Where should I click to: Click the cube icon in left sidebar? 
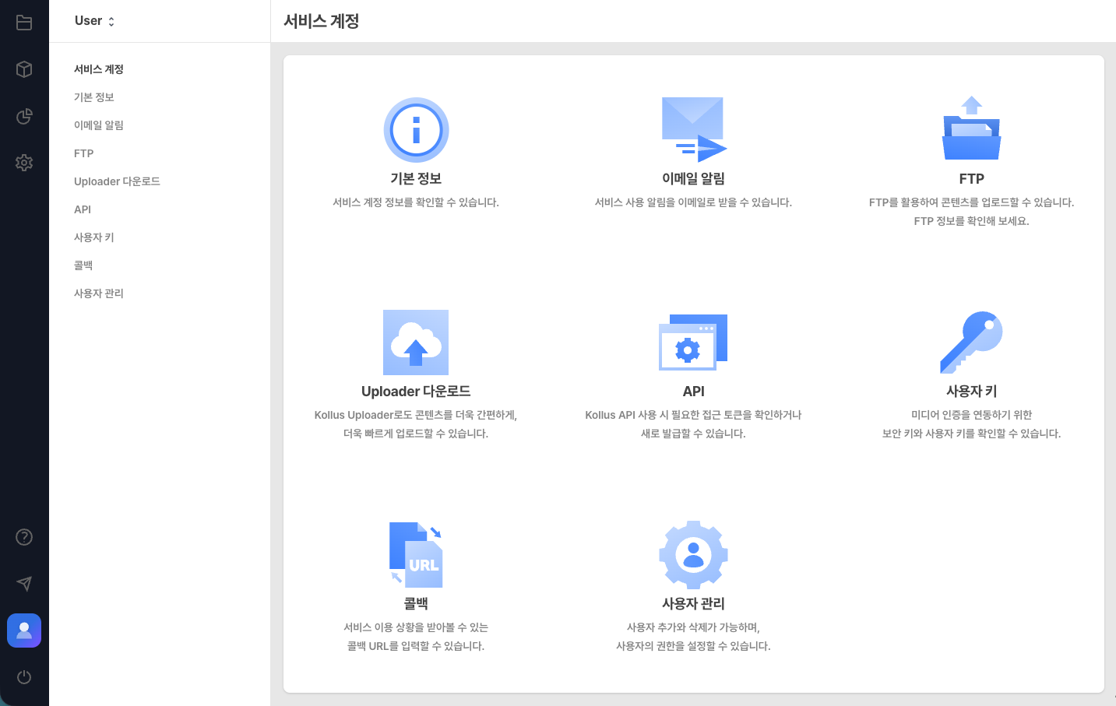pyautogui.click(x=24, y=69)
